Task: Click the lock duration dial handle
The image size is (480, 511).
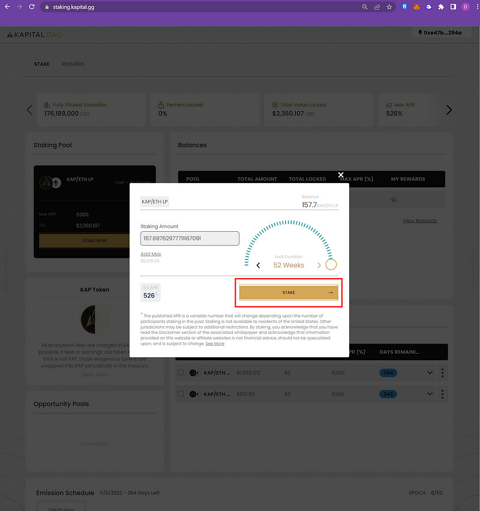Action: (331, 265)
